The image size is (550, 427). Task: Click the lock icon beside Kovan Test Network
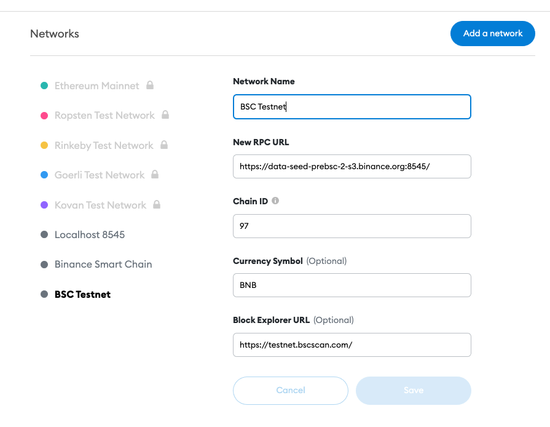pos(157,204)
